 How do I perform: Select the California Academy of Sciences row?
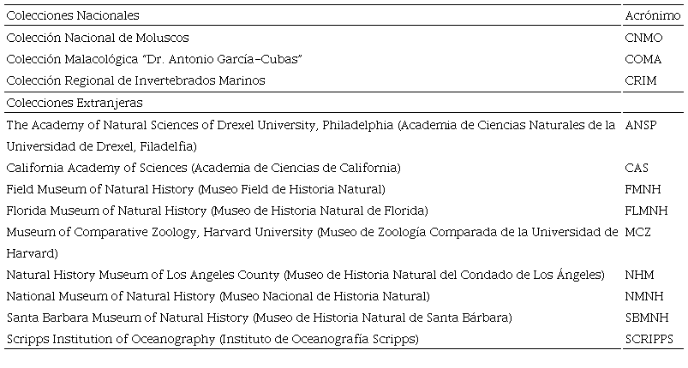pos(203,168)
